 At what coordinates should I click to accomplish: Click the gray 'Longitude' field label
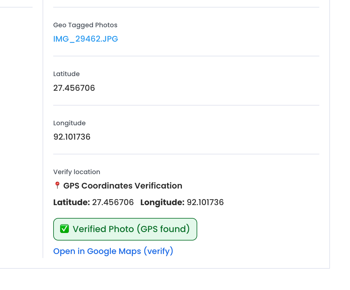tap(69, 123)
